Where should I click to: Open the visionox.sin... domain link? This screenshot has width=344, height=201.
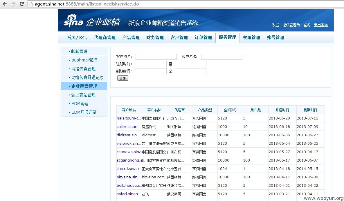(129, 143)
